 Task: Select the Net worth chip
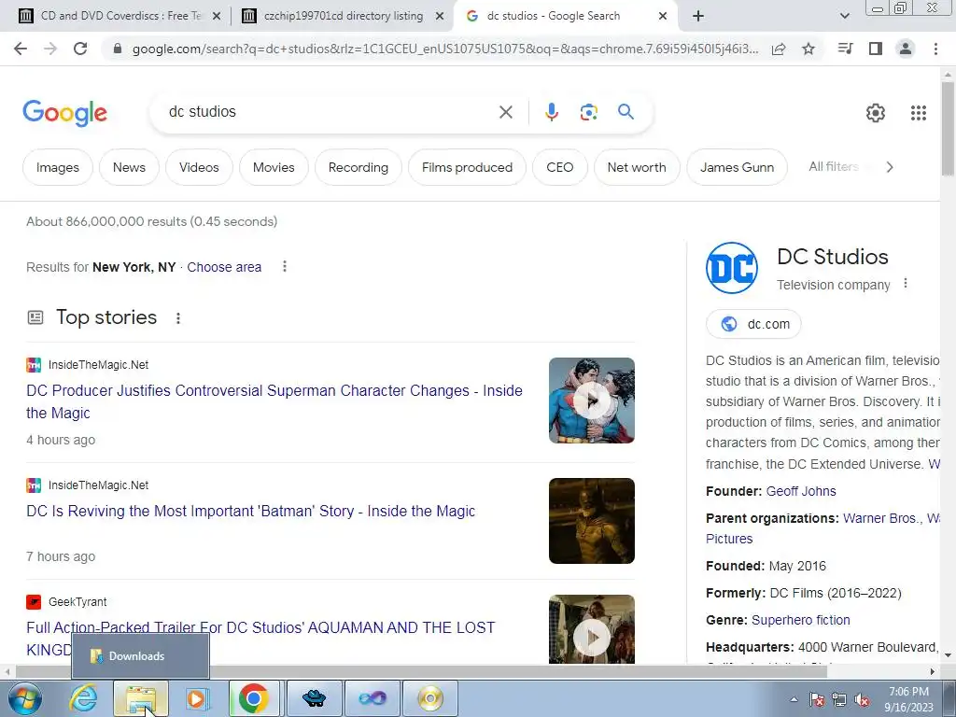pos(637,167)
